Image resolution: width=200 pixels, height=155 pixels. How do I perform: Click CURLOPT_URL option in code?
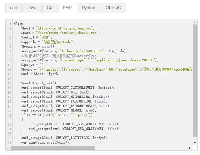(66, 92)
